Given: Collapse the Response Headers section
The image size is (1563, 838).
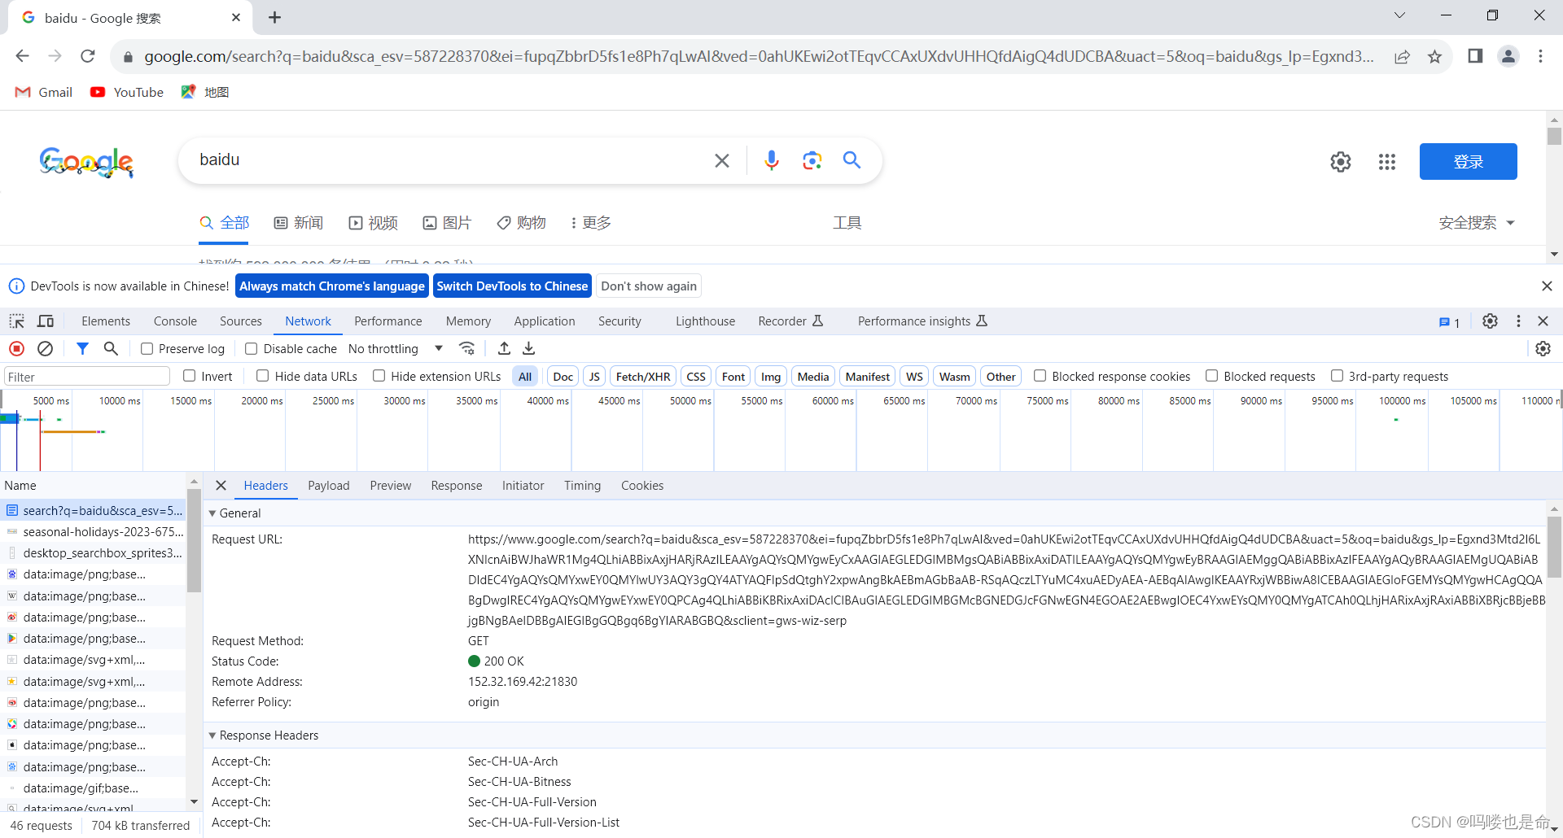Looking at the screenshot, I should tap(212, 735).
